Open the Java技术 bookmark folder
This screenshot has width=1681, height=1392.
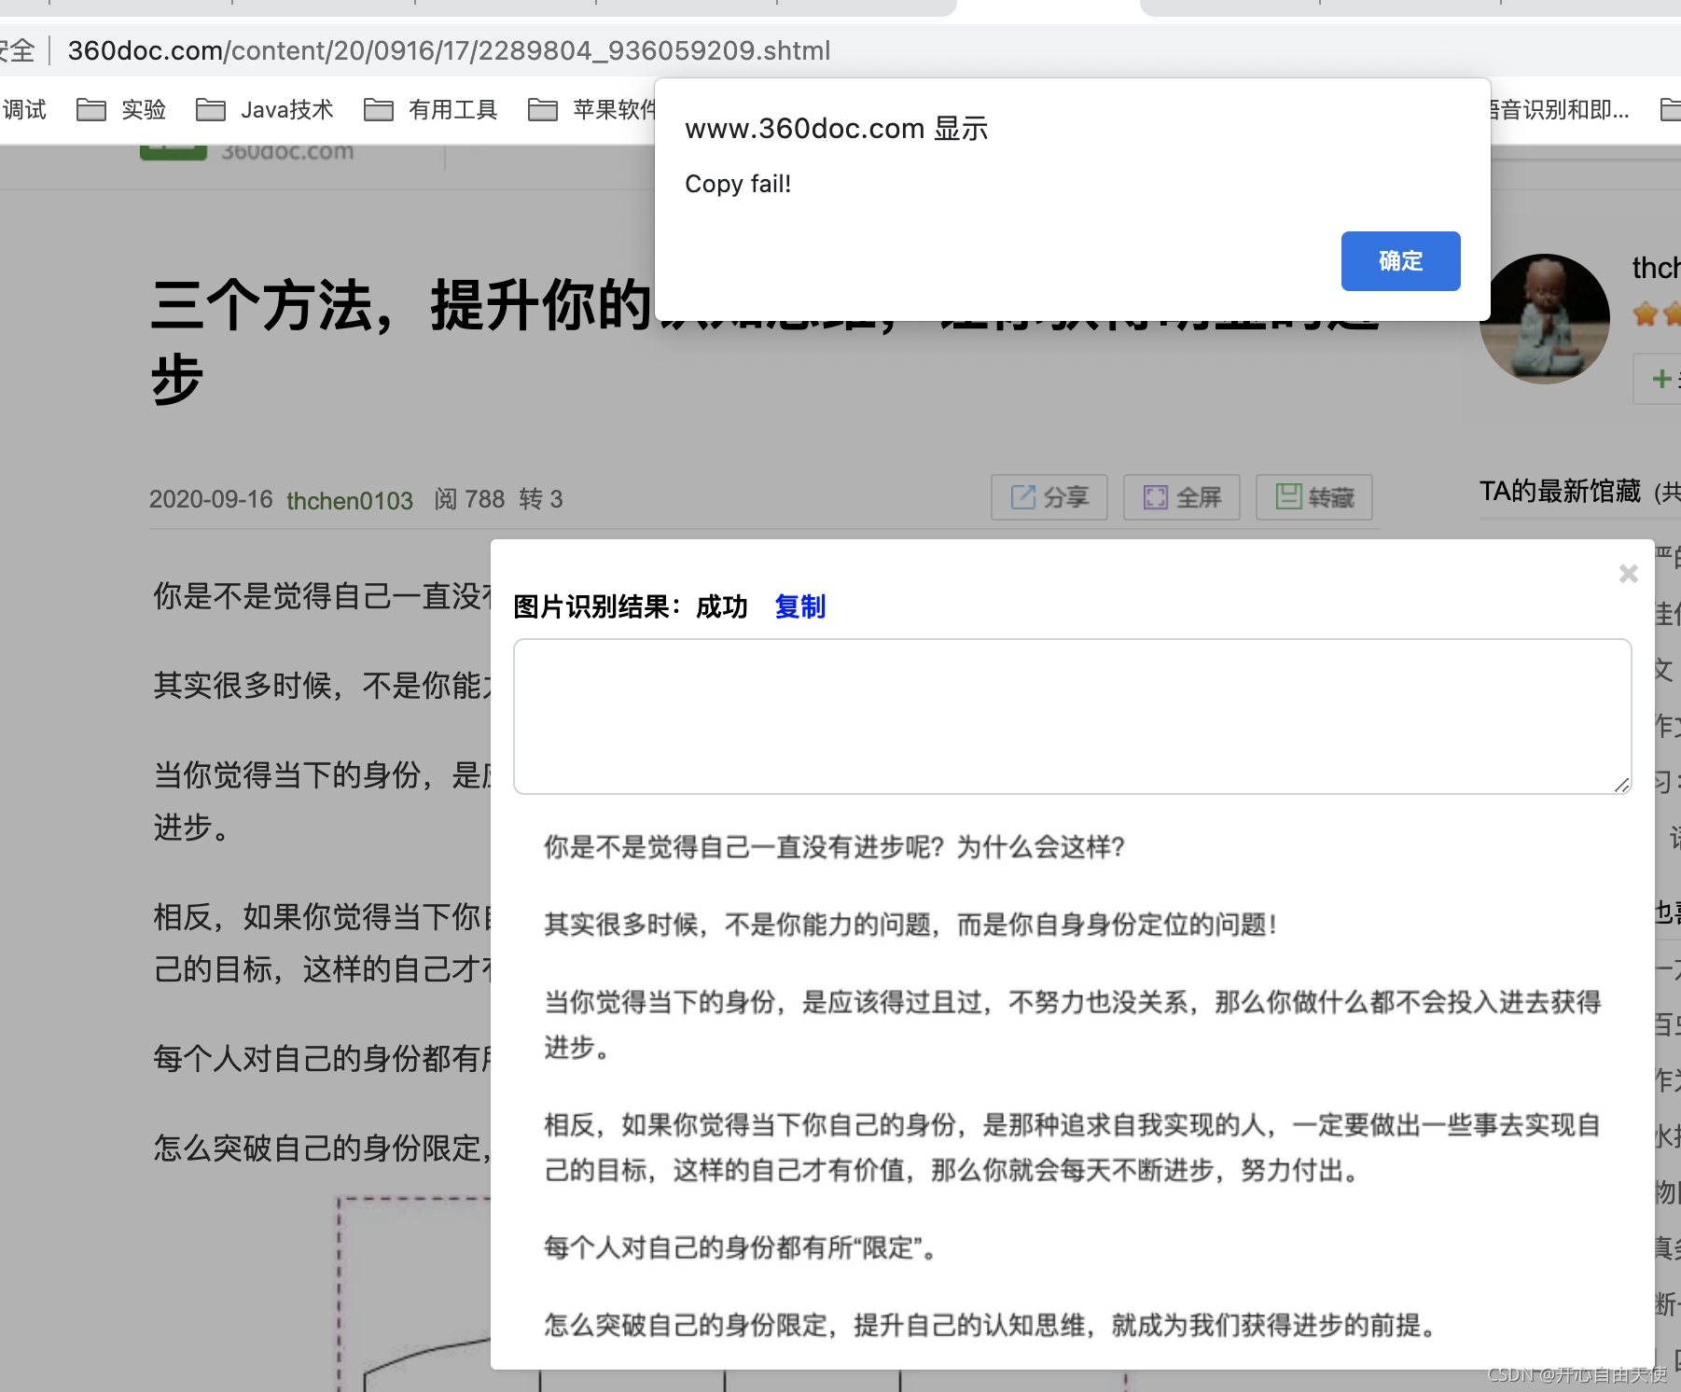[x=265, y=110]
